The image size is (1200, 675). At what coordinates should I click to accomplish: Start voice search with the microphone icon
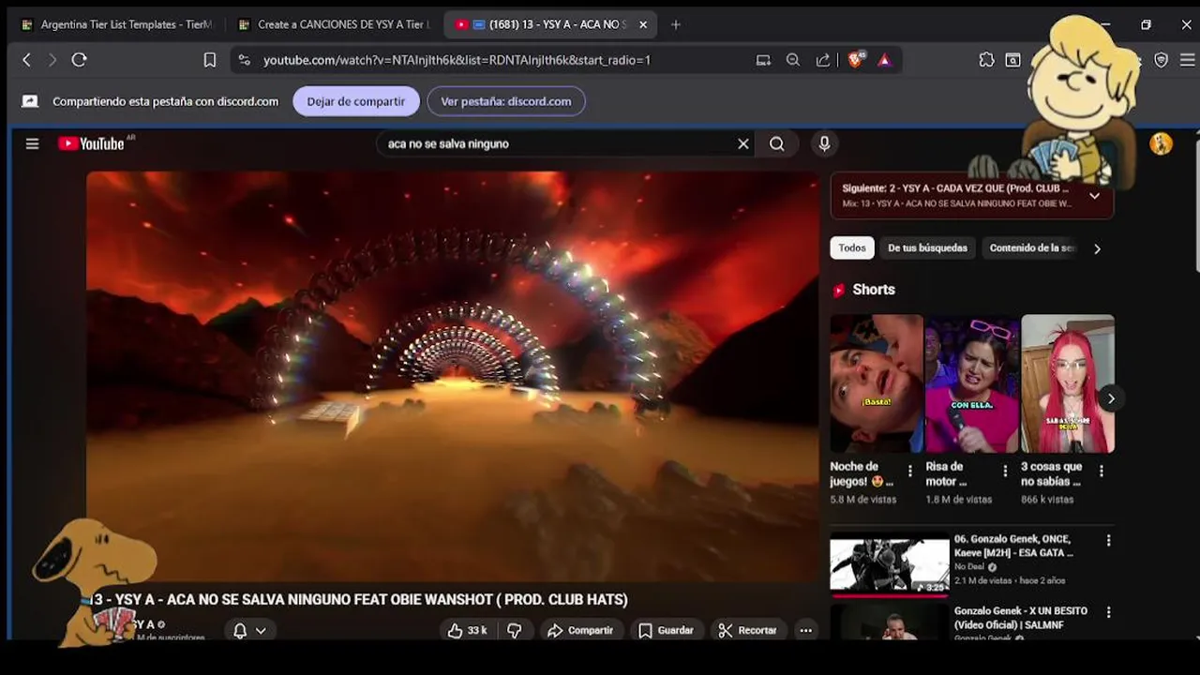tap(824, 143)
